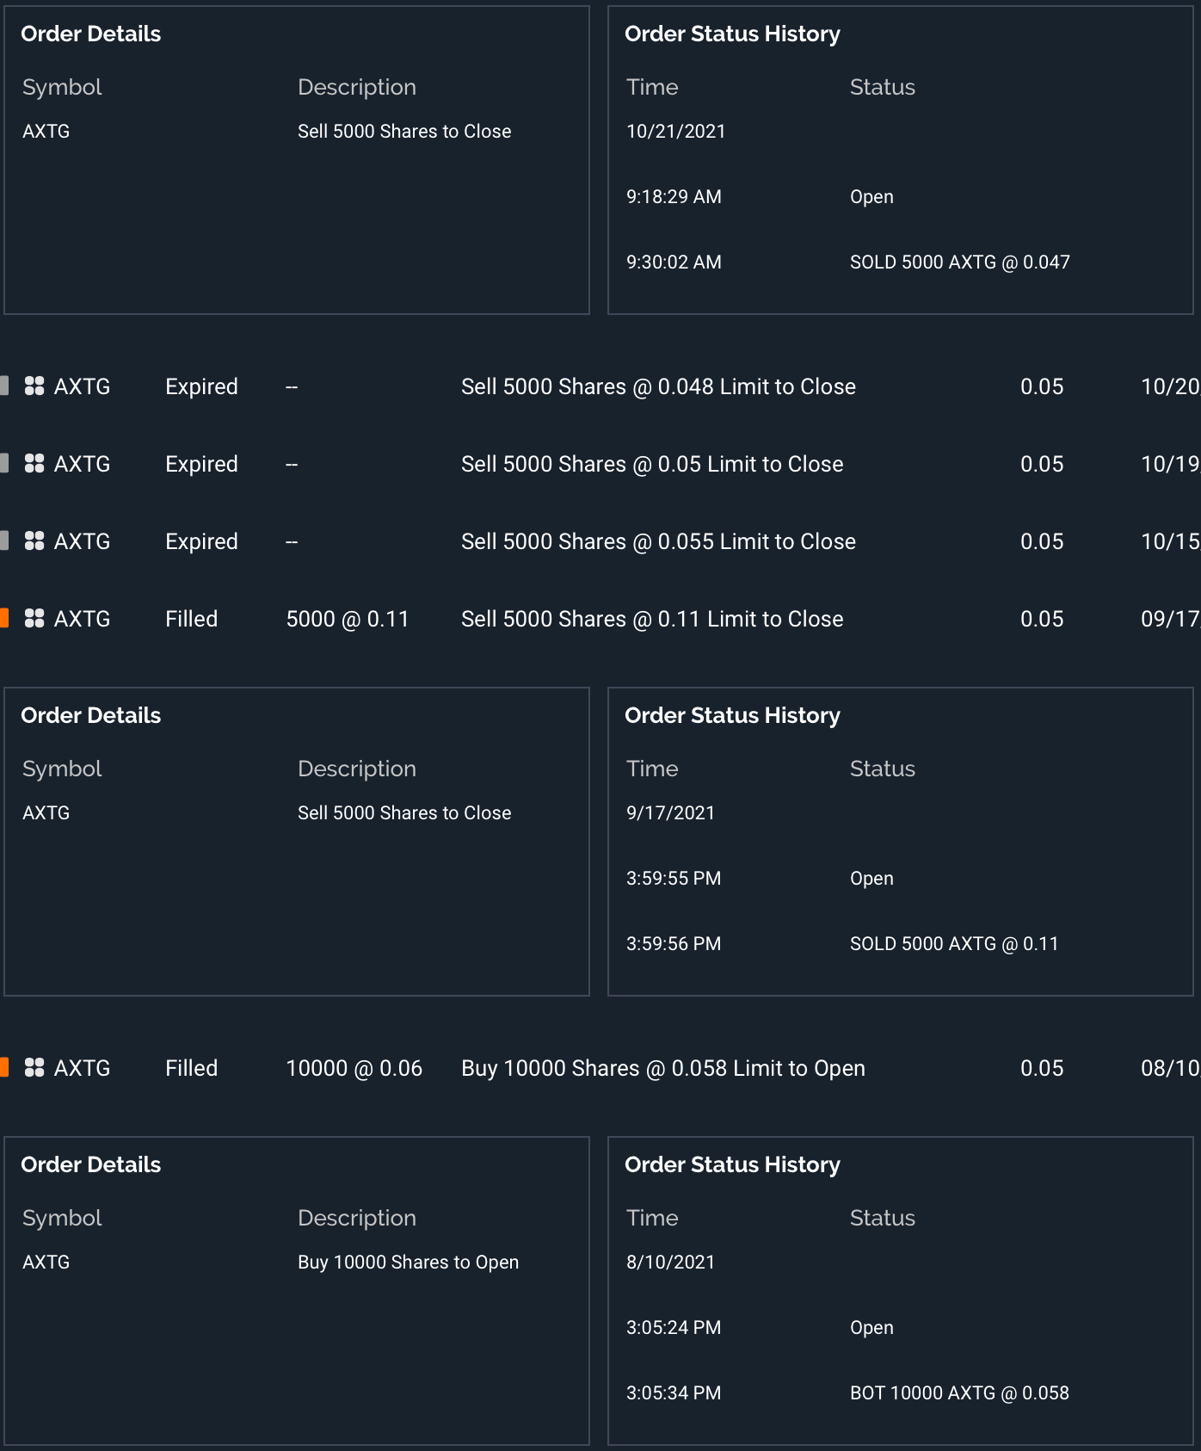1201x1451 pixels.
Task: Click the AXTG symbol in the 0.048 limit row
Action: [x=82, y=386]
